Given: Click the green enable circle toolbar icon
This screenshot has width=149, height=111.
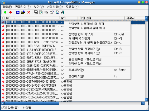Looking at the screenshot, I should [5, 12].
